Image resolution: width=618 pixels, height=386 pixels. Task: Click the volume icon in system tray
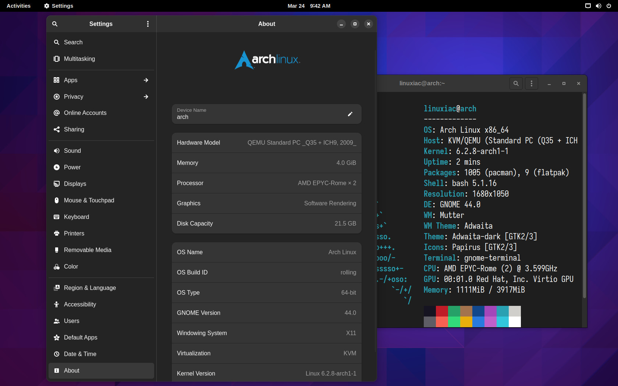pyautogui.click(x=599, y=6)
